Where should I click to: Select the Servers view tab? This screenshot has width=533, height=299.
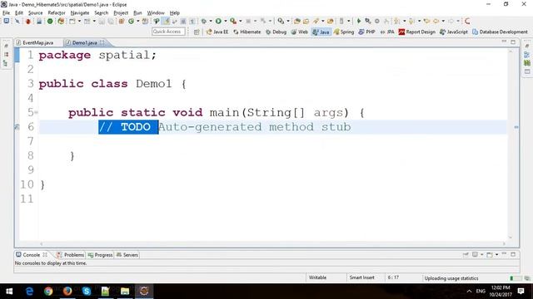[127, 255]
